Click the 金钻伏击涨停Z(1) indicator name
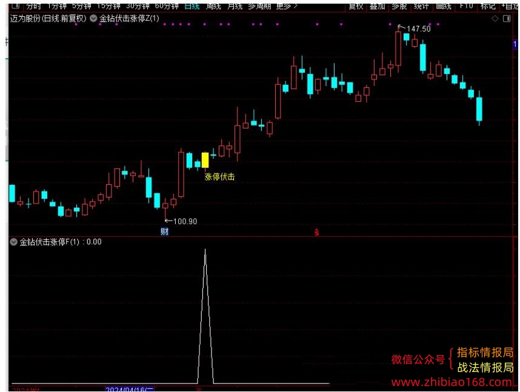The height and width of the screenshot is (392, 520). pos(129,19)
